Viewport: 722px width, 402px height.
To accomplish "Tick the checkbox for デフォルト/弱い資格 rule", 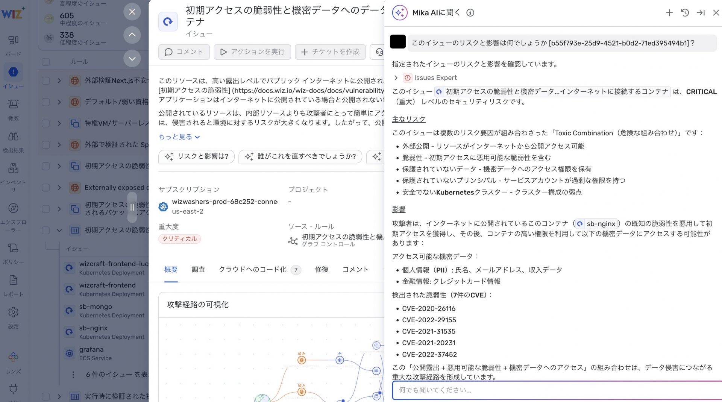I will [x=46, y=102].
